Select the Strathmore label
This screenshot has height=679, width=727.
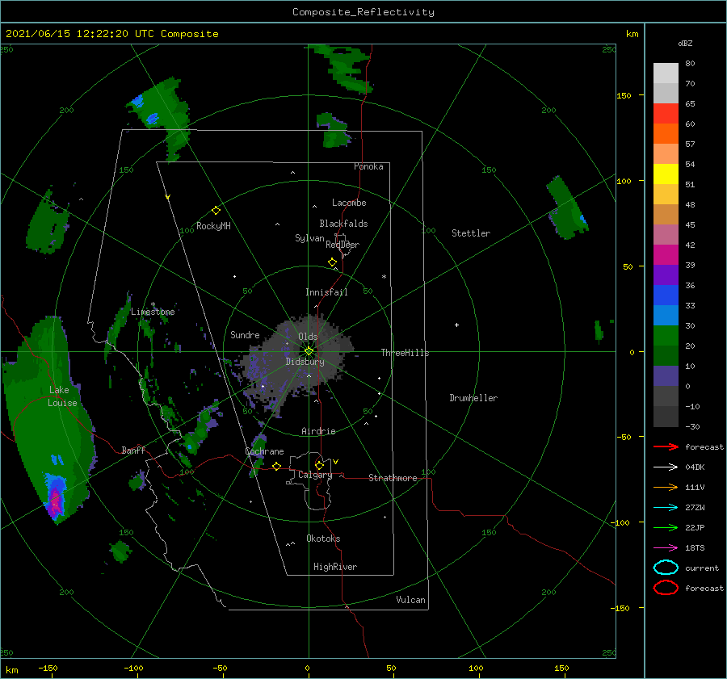click(393, 478)
